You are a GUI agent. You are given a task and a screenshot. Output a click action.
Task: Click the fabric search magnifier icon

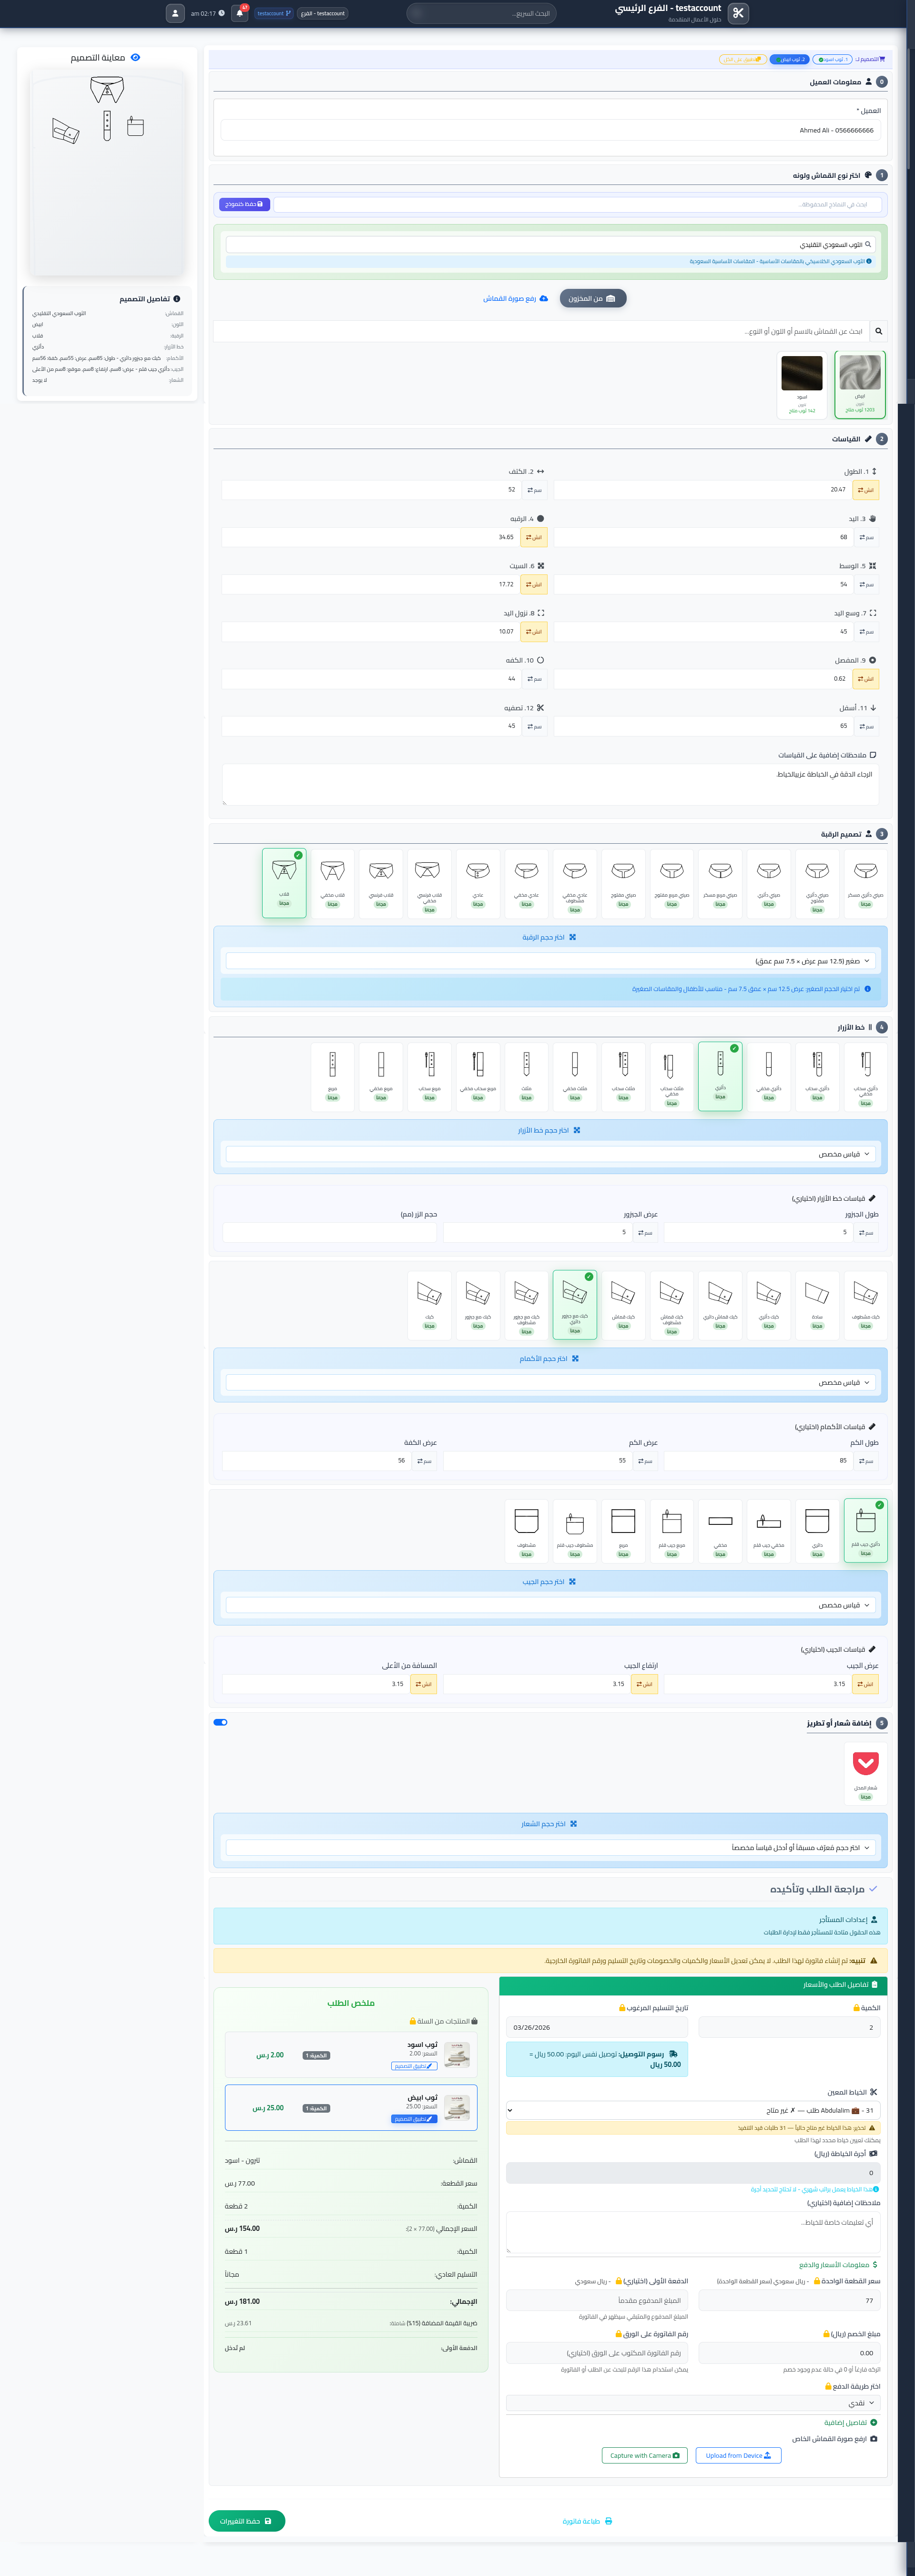pyautogui.click(x=878, y=331)
